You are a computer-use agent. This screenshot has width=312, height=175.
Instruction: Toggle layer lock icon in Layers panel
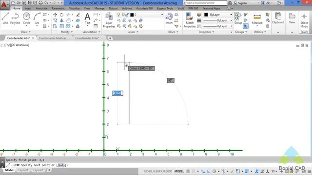click(x=127, y=15)
